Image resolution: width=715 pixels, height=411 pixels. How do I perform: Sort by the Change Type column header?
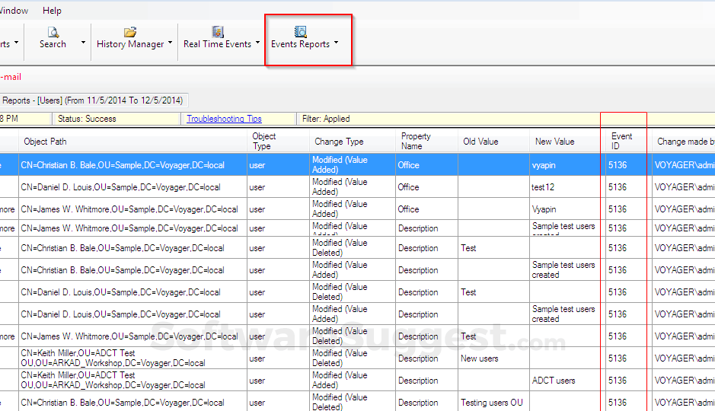[x=339, y=142]
